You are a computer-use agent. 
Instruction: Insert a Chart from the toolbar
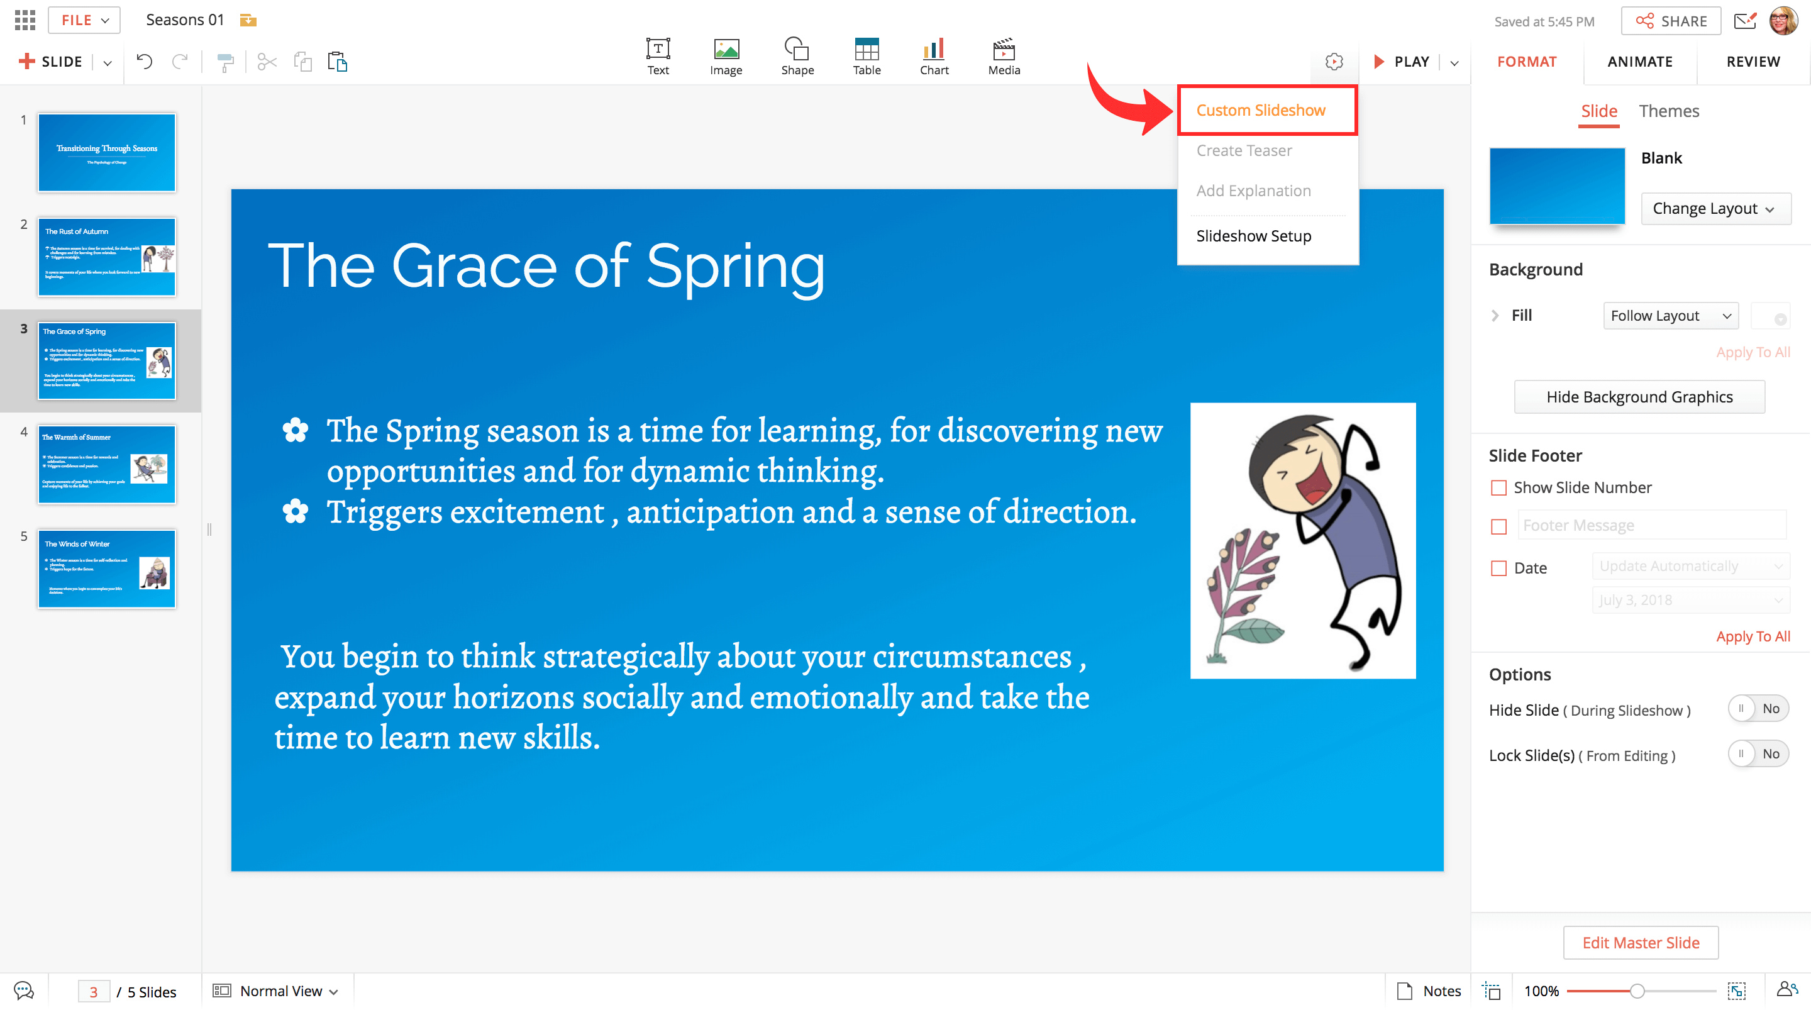[x=934, y=56]
